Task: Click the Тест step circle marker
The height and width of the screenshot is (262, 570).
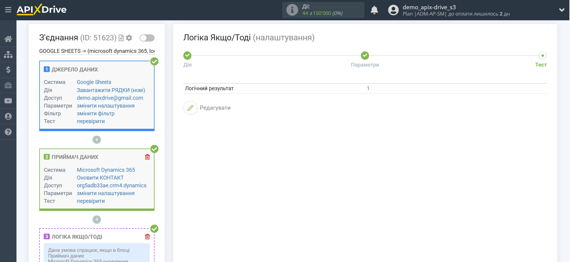Action: coord(542,56)
